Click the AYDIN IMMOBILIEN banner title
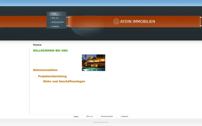Screen dimensions: 202x126 (x=138, y=22)
